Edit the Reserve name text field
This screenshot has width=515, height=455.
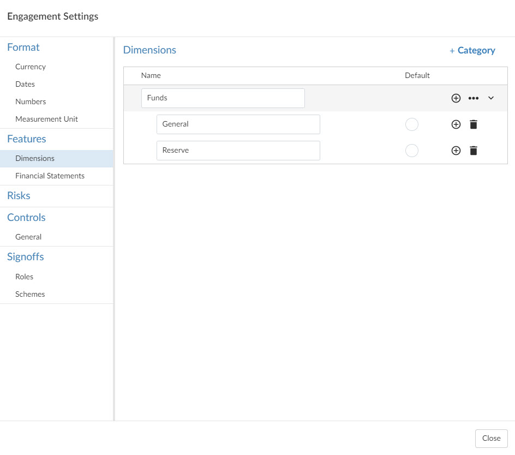[238, 151]
